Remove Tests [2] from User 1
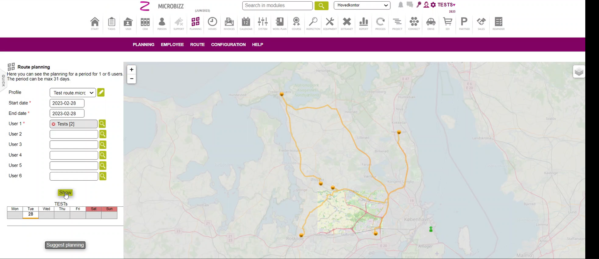This screenshot has height=259, width=599. coord(54,124)
